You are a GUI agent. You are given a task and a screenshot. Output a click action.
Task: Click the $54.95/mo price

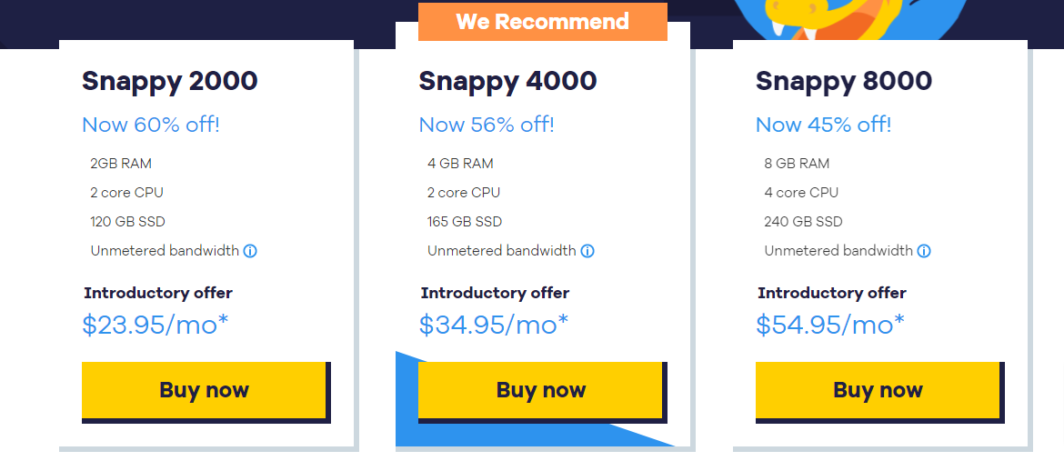[830, 326]
